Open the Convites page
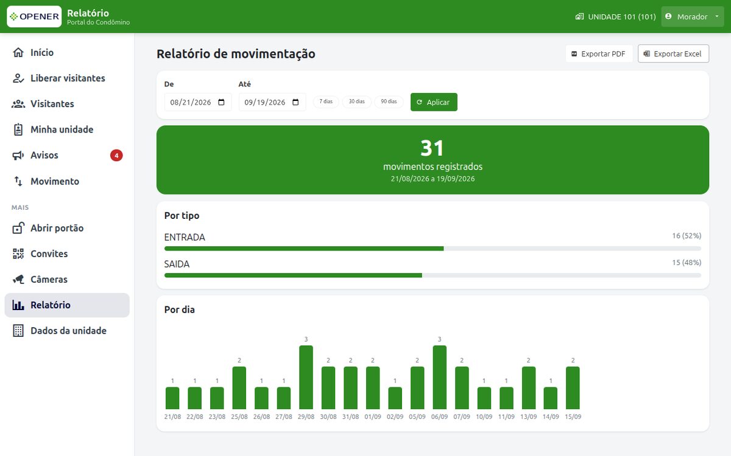The image size is (731, 456). pyautogui.click(x=67, y=254)
